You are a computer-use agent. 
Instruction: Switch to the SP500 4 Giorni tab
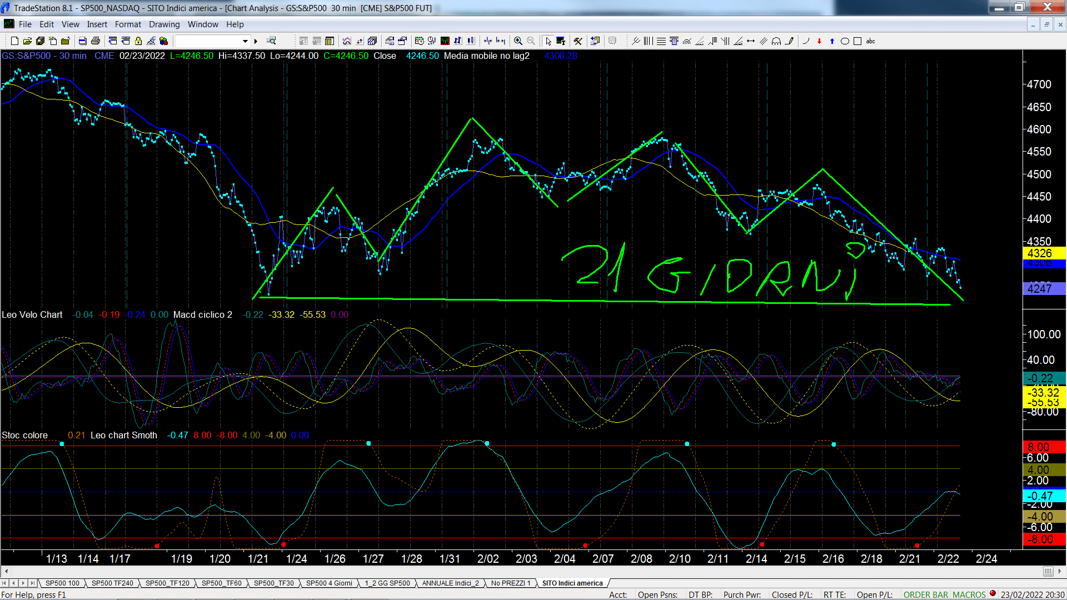329,583
